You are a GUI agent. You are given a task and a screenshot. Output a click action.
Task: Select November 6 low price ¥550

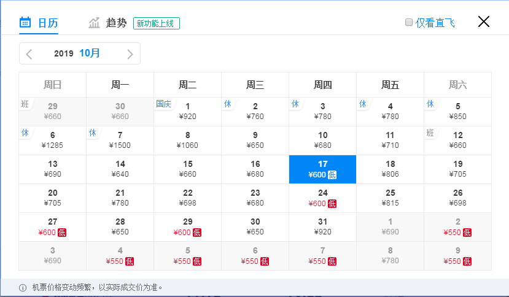(255, 256)
